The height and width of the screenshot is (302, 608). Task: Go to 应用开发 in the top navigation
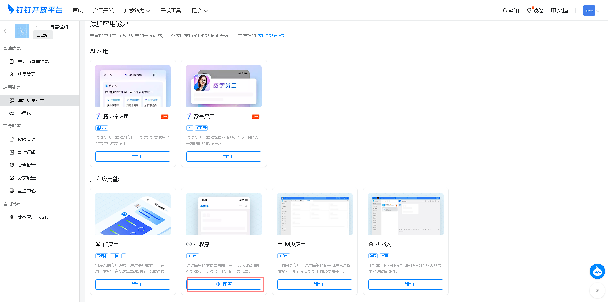(x=103, y=11)
